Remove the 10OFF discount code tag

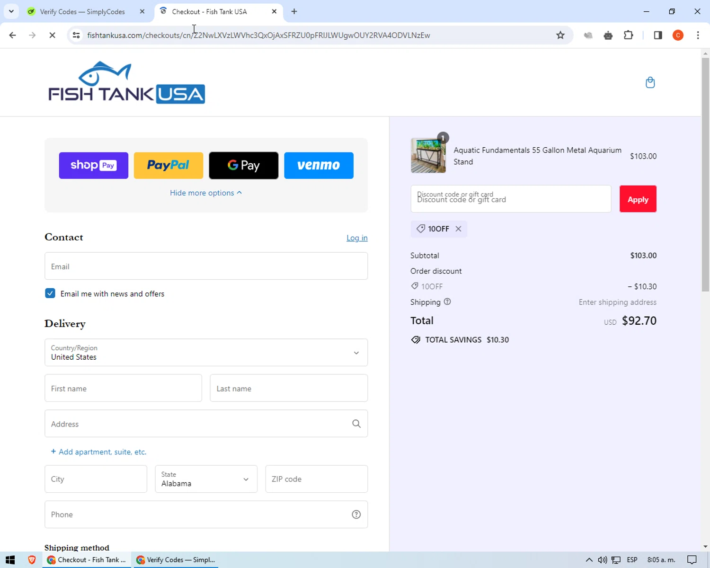tap(458, 229)
